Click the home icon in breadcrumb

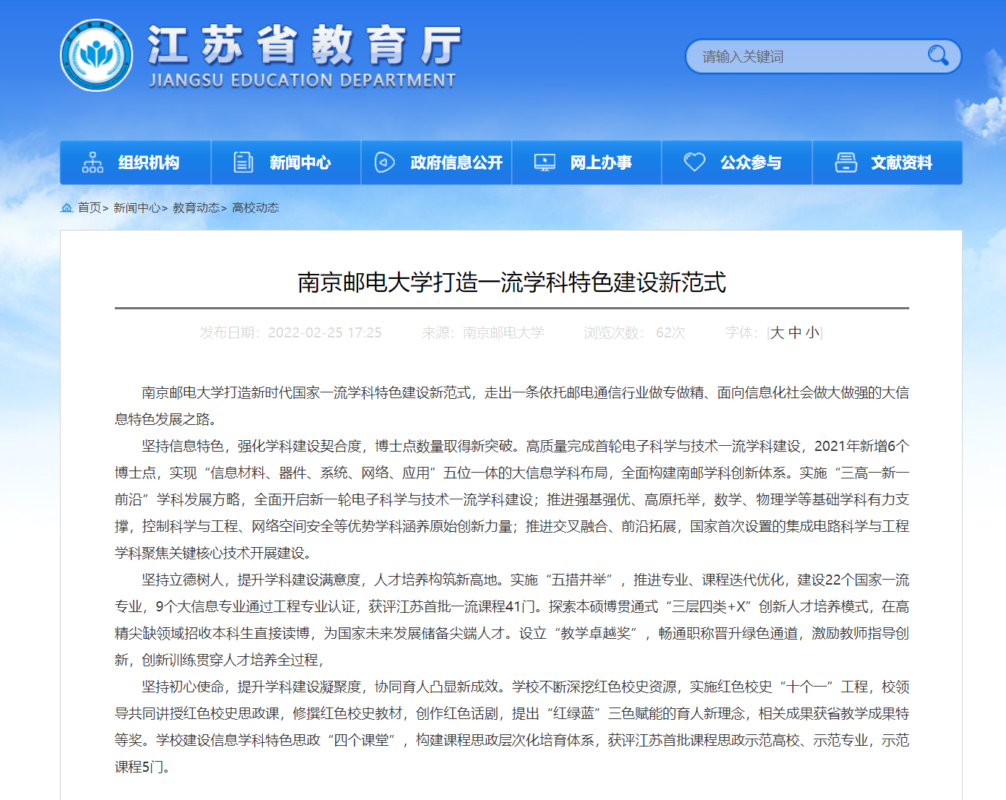click(x=66, y=208)
